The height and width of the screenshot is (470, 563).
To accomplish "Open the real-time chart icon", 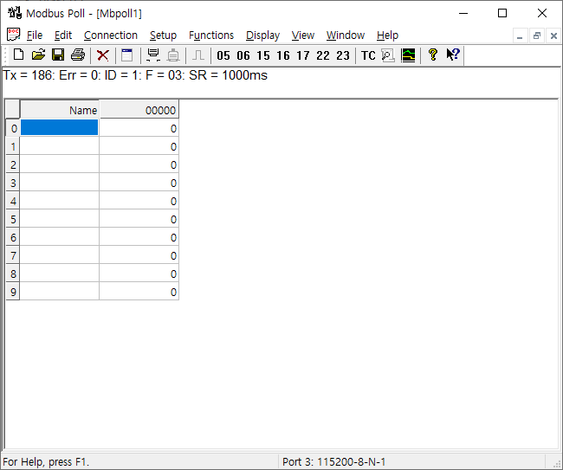I will point(408,55).
